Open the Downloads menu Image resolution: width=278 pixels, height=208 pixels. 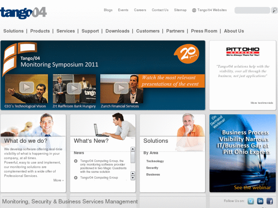click(117, 31)
